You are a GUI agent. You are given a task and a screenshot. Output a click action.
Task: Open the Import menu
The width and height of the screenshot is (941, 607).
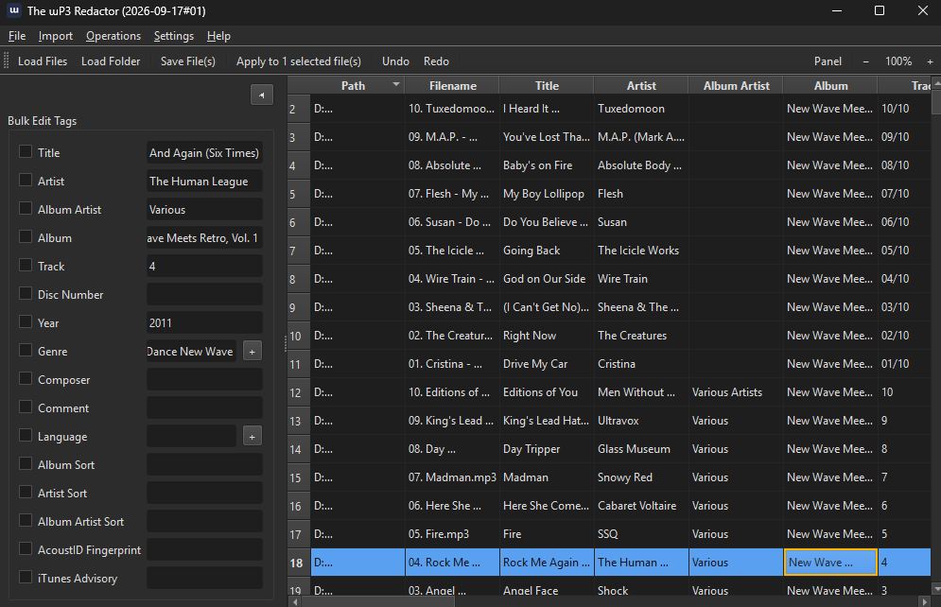55,36
